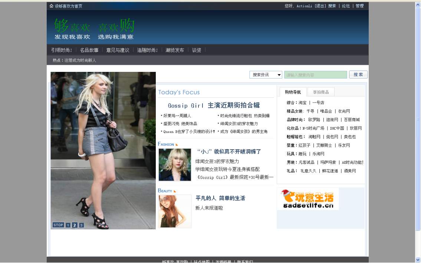Click the vertical scrollbar down arrow

click(x=418, y=260)
